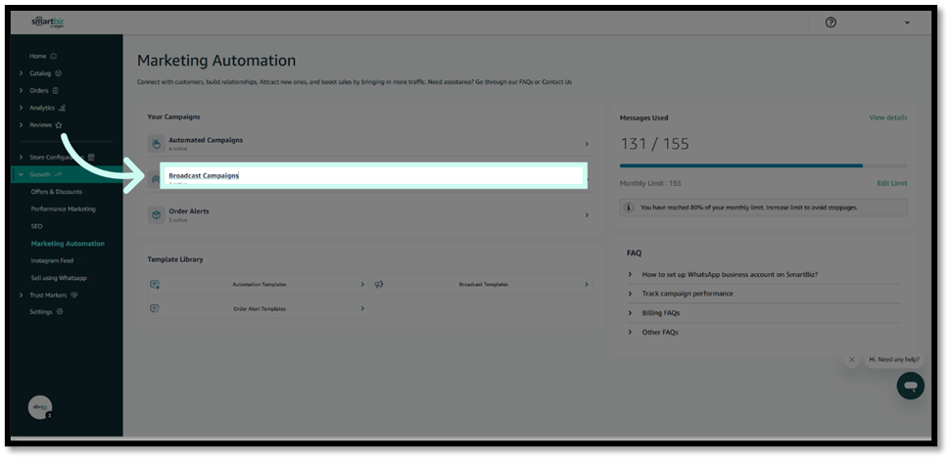Click the Automation Templates icon

(x=155, y=284)
